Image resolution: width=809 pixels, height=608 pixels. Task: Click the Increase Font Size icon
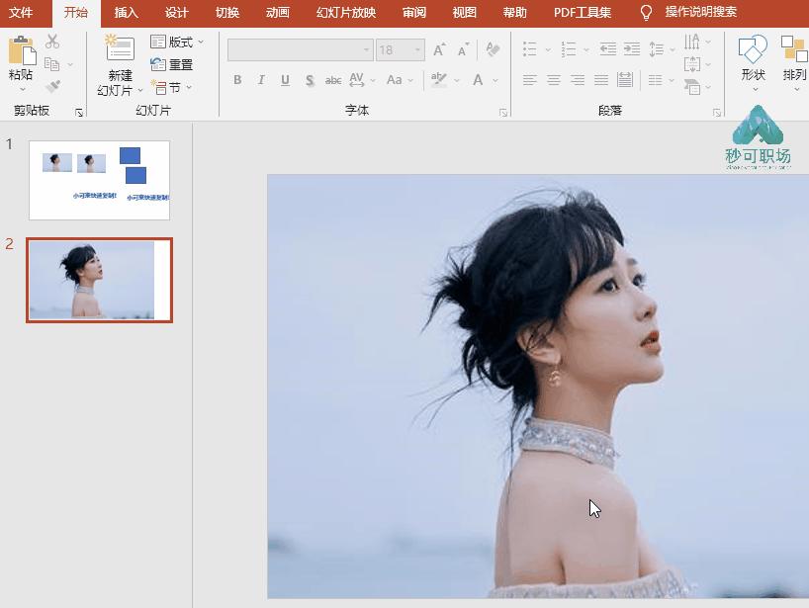pyautogui.click(x=439, y=49)
